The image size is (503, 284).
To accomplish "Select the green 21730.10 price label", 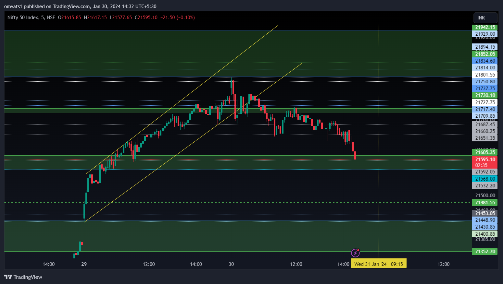I will tap(484, 95).
